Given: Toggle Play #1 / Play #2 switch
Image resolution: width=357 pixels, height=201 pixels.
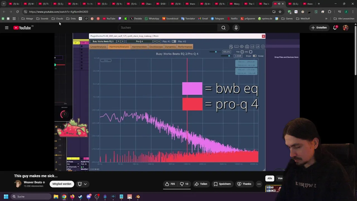Looking at the screenshot, I should 174,41.
